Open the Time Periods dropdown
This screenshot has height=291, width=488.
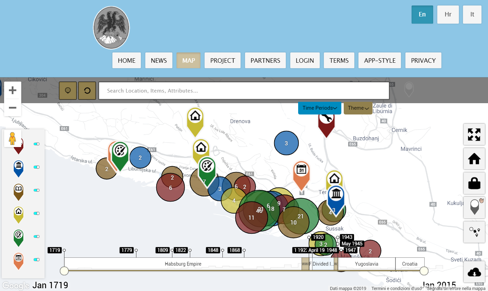pos(319,108)
